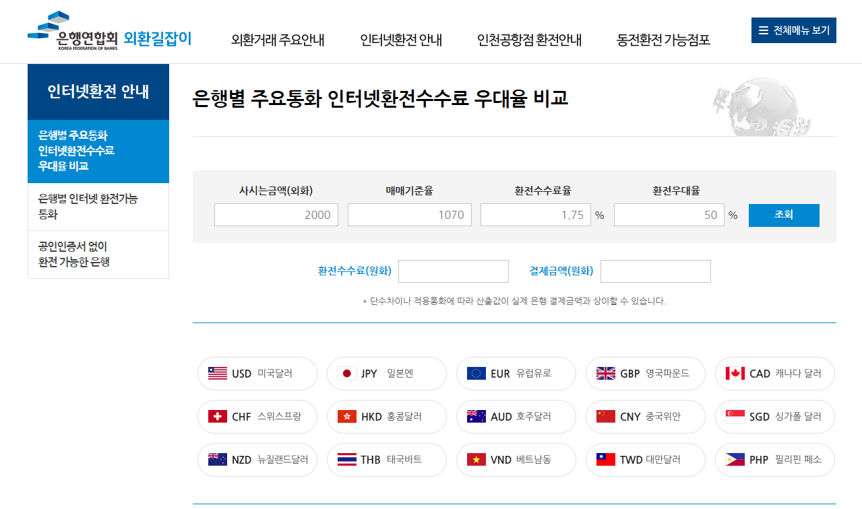The image size is (862, 509).
Task: Choose the 일본엔 currency label
Action: (400, 374)
